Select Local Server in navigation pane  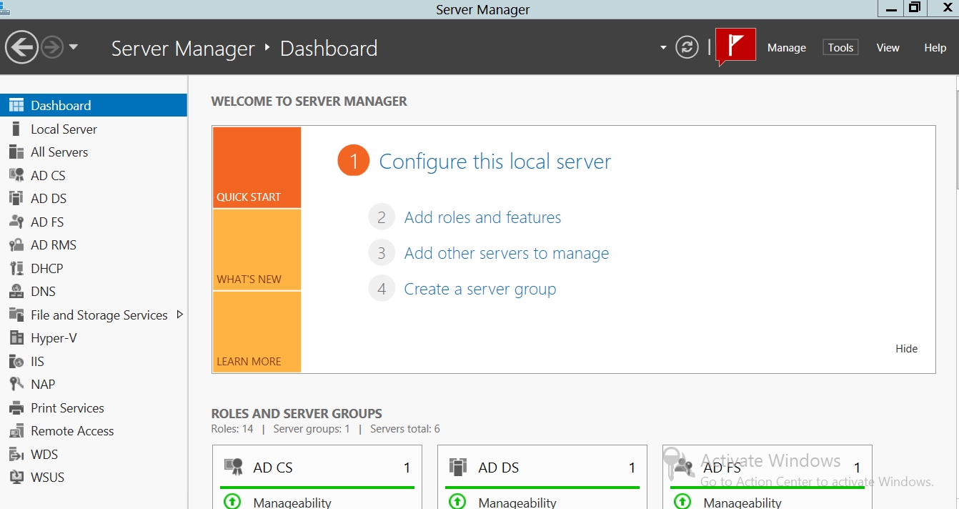click(64, 129)
